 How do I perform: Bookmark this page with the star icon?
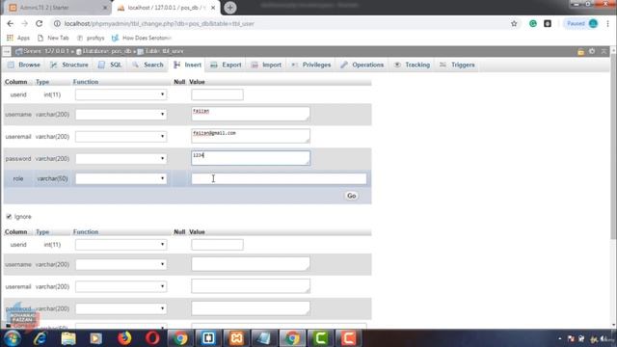514,23
